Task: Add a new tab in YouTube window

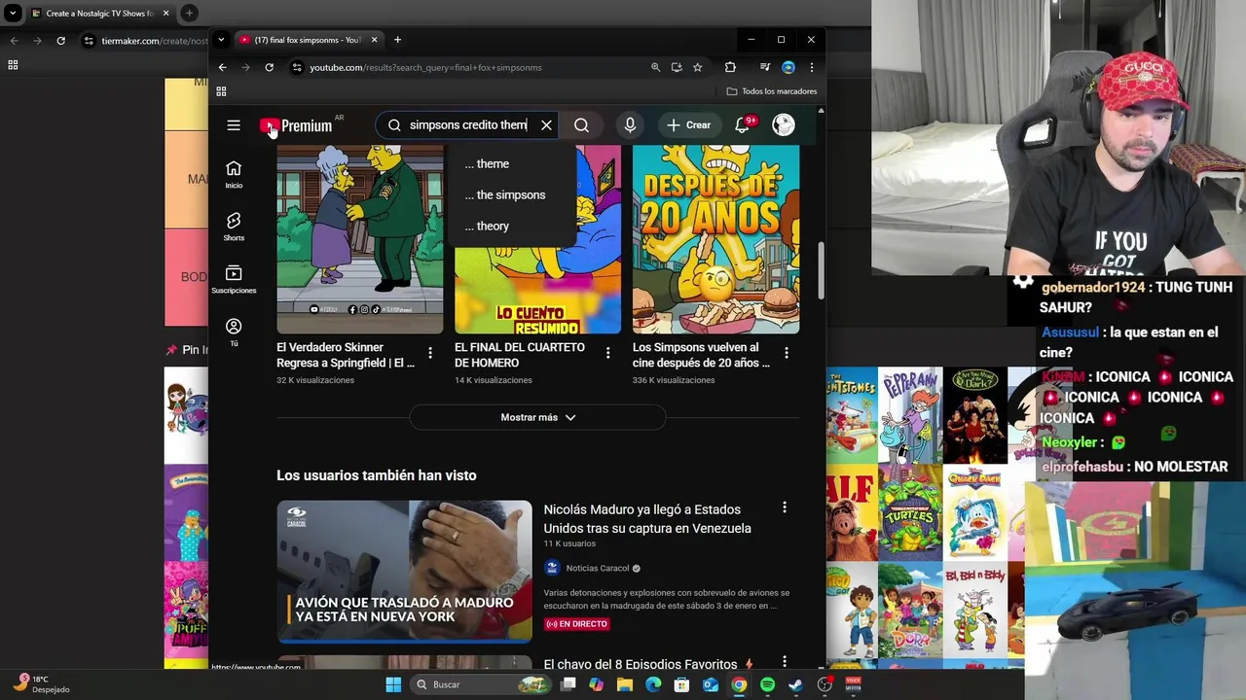Action: coord(397,40)
